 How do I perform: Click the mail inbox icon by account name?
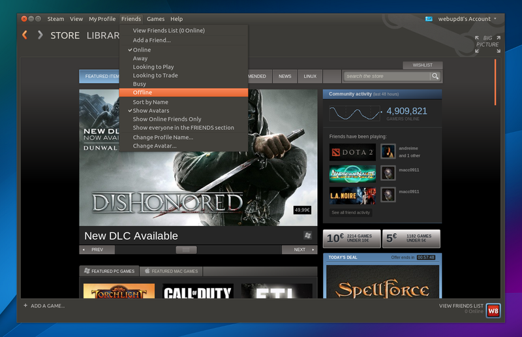429,19
